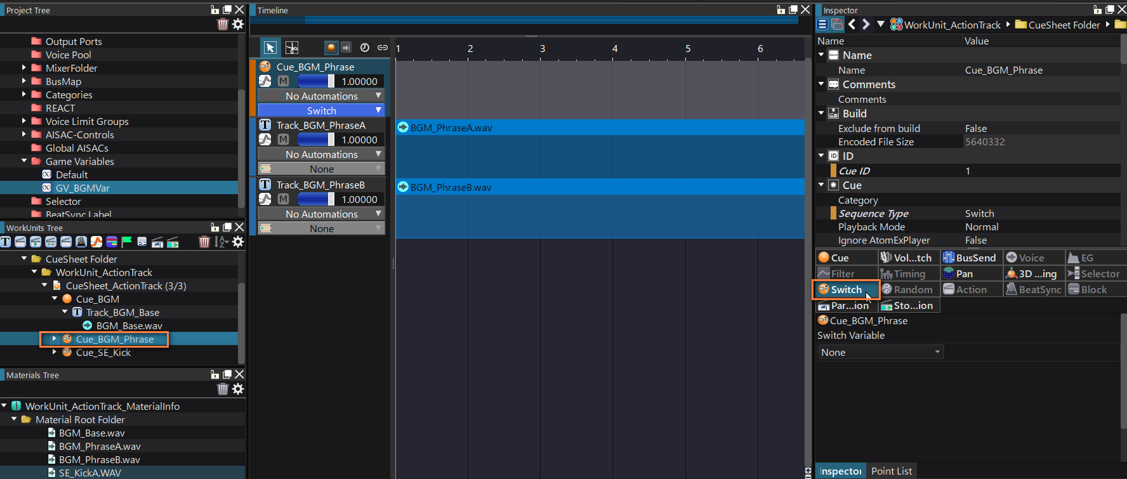Click the automation curve icon on Track_BGM_PhraseB
Screen dimensions: 1127x479
pos(265,199)
